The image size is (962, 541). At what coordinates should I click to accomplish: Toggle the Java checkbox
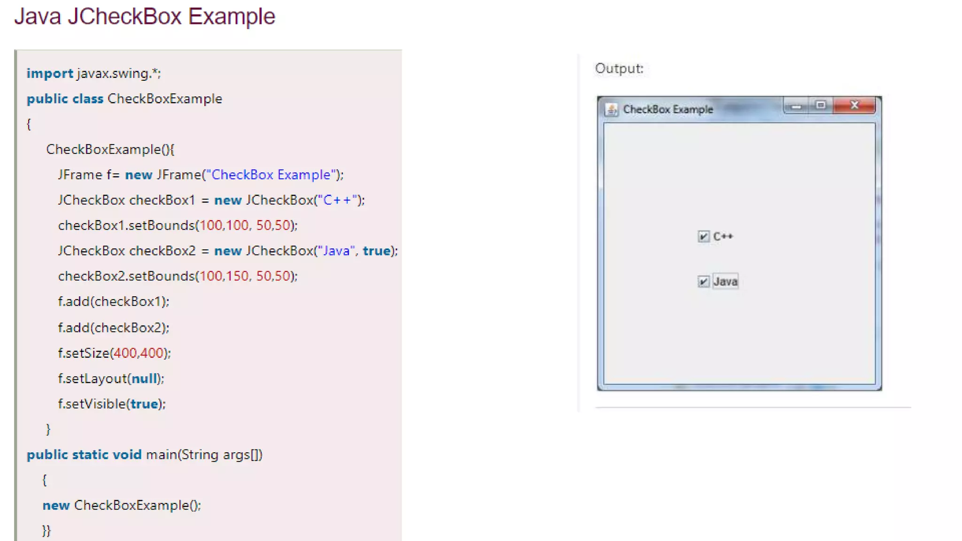click(703, 281)
